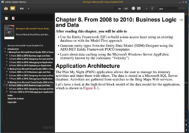The width and height of the screenshot is (189, 133).
Task: Open '7. From 2005 to 2010: Debugging an Application'
Action: coord(31,79)
